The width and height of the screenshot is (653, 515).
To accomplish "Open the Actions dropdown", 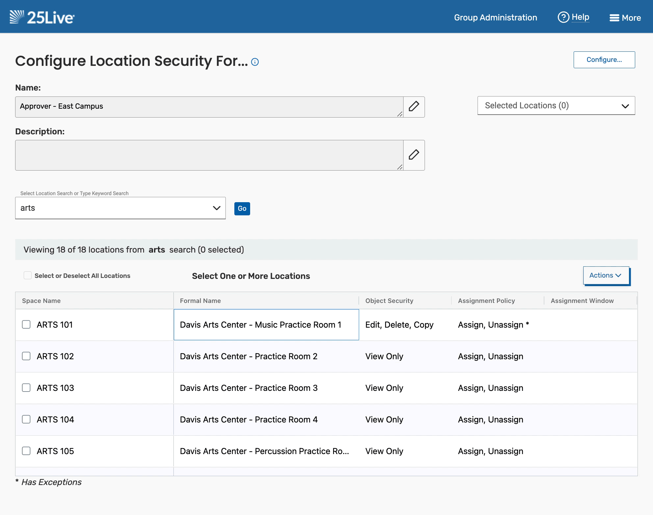I will tap(606, 275).
